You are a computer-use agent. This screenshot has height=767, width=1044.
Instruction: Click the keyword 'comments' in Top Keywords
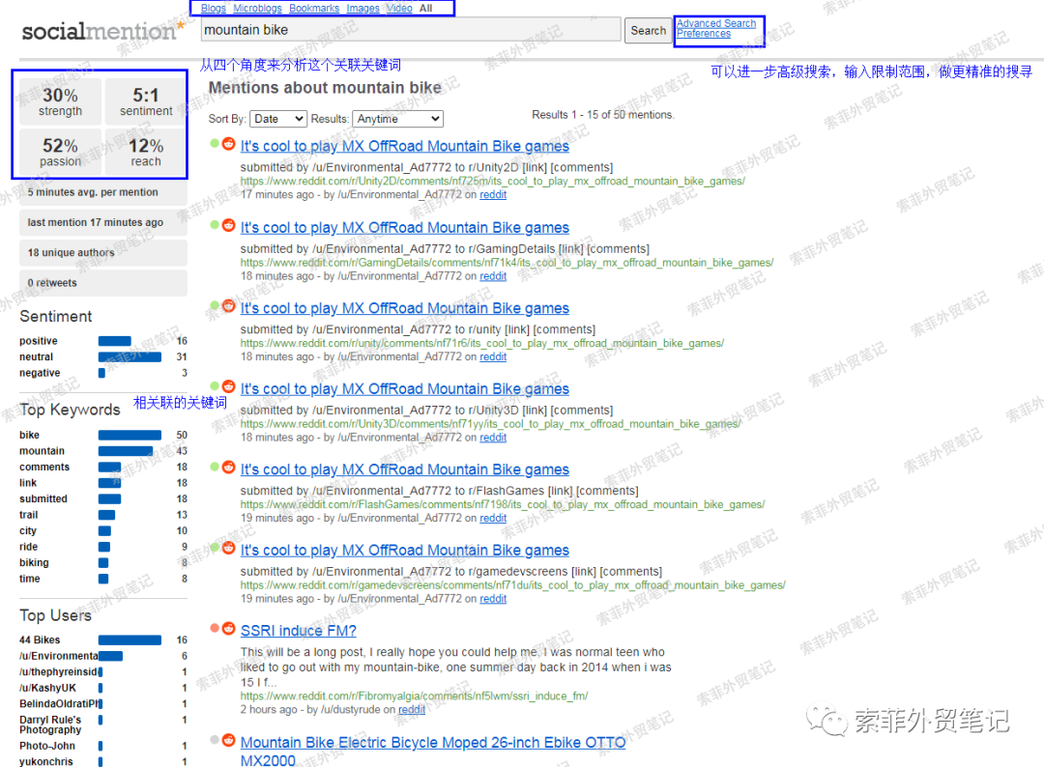pos(44,467)
